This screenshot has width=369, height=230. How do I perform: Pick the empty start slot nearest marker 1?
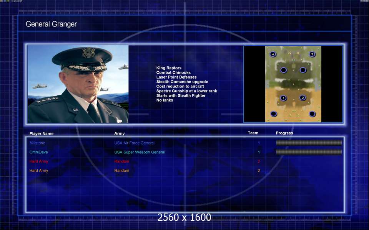tap(273, 114)
